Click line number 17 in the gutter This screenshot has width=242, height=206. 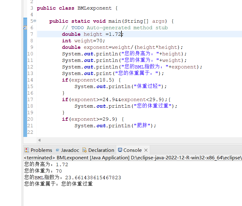(x=30, y=100)
